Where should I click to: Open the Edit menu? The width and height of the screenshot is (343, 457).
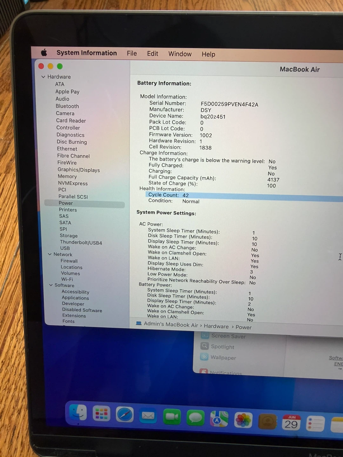click(x=152, y=54)
